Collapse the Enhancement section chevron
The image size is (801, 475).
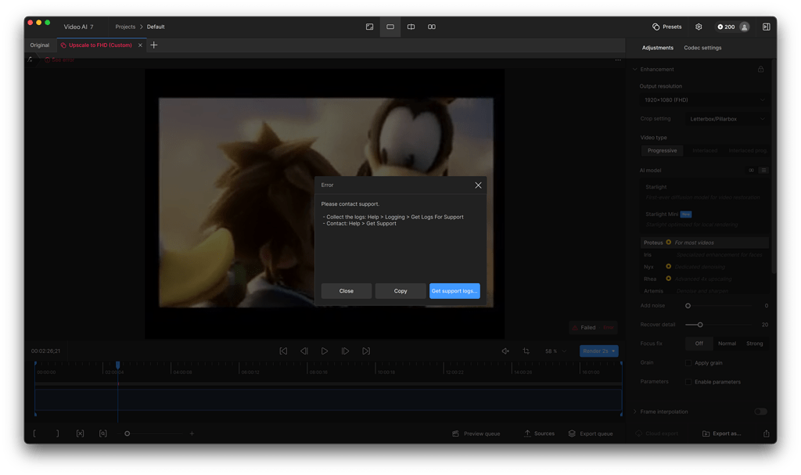point(635,69)
